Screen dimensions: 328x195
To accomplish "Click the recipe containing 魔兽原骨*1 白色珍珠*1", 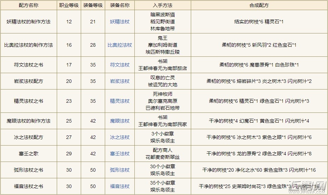I will pyautogui.click(x=259, y=65).
